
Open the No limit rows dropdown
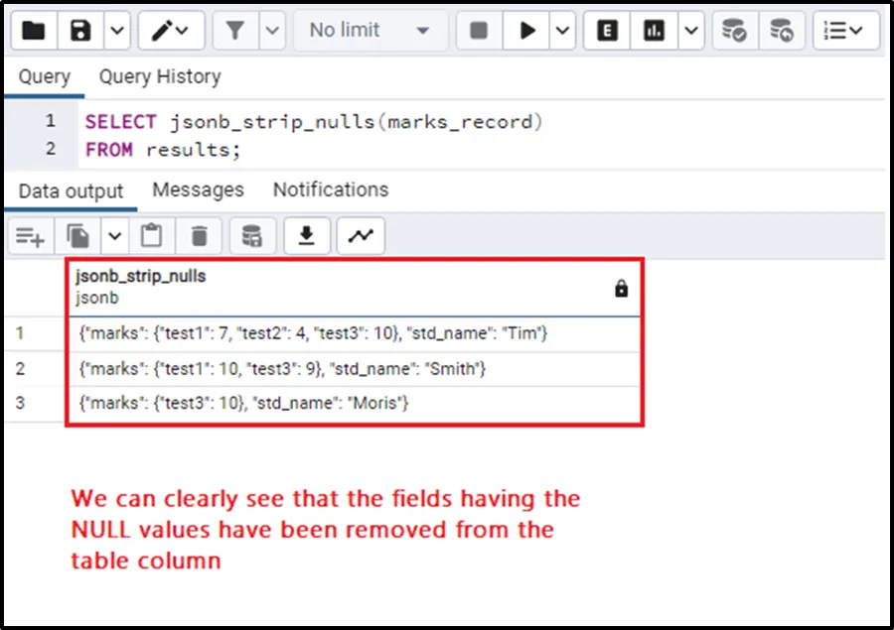click(x=370, y=31)
